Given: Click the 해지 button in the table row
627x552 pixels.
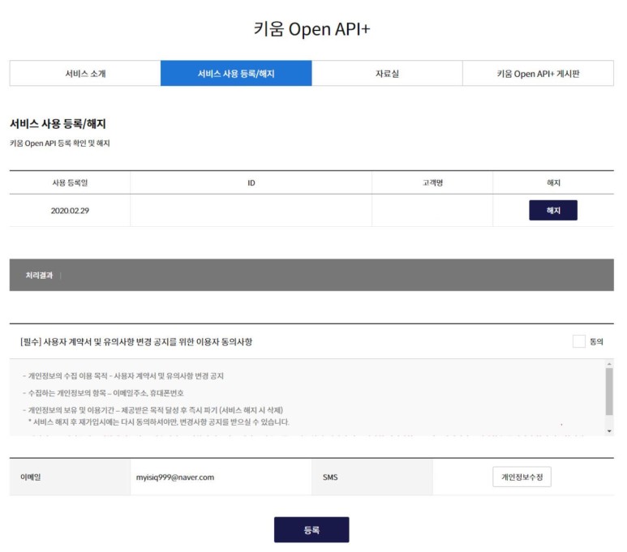Looking at the screenshot, I should (x=553, y=210).
